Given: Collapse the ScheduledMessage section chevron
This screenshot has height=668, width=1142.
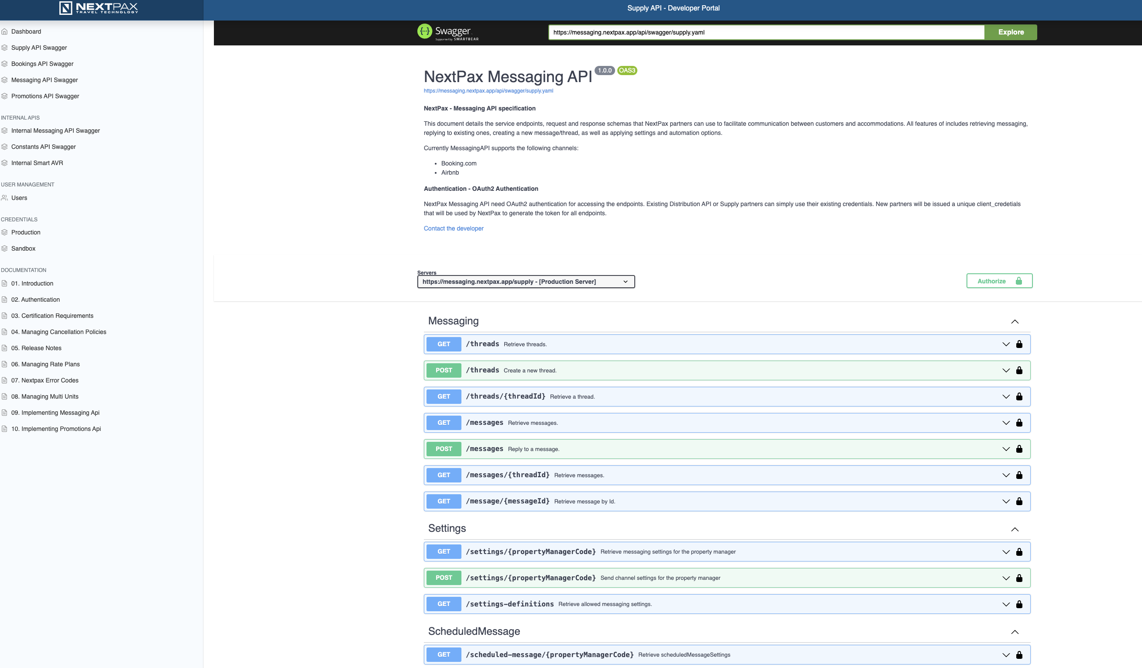Looking at the screenshot, I should point(1015,632).
